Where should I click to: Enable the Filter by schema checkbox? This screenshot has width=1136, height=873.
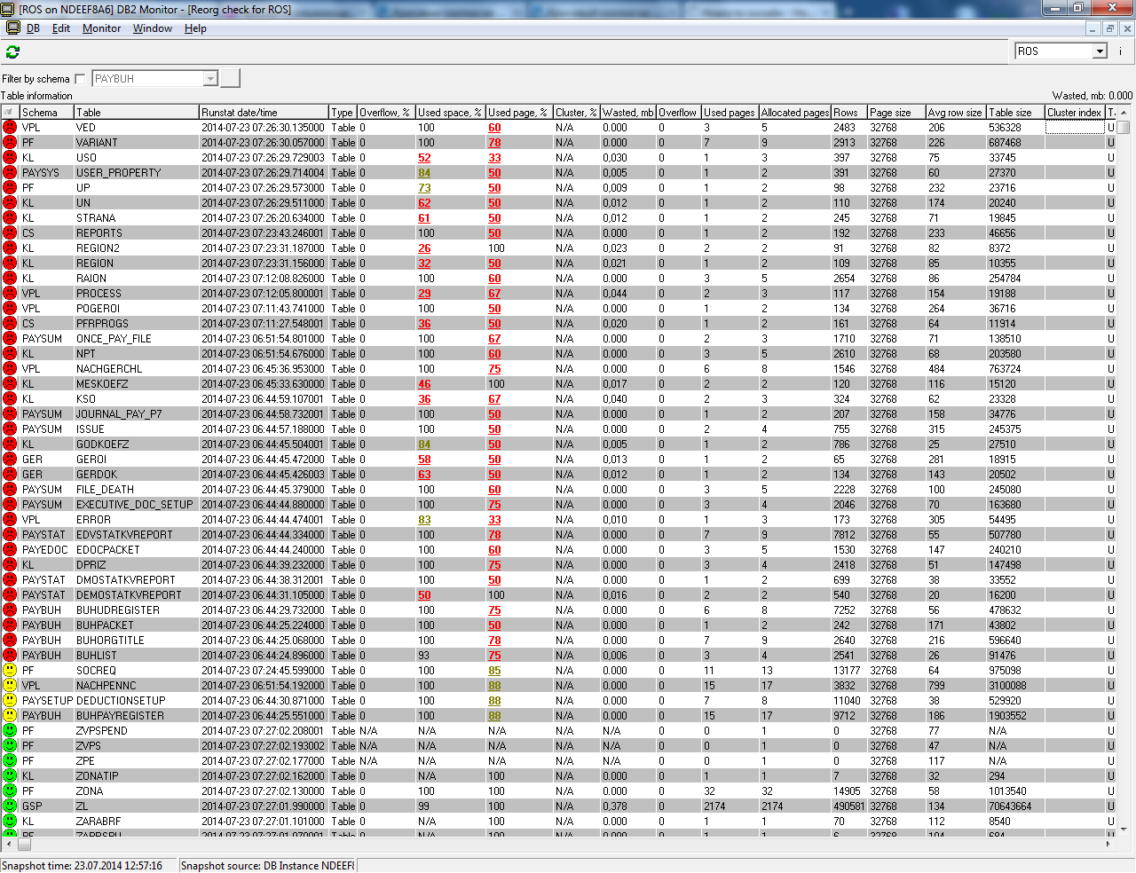81,79
